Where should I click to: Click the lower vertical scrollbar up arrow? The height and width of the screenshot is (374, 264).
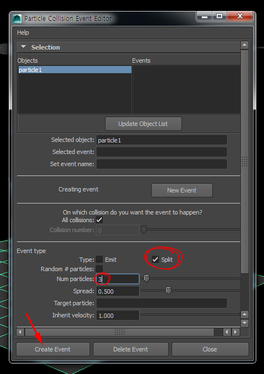point(244,315)
